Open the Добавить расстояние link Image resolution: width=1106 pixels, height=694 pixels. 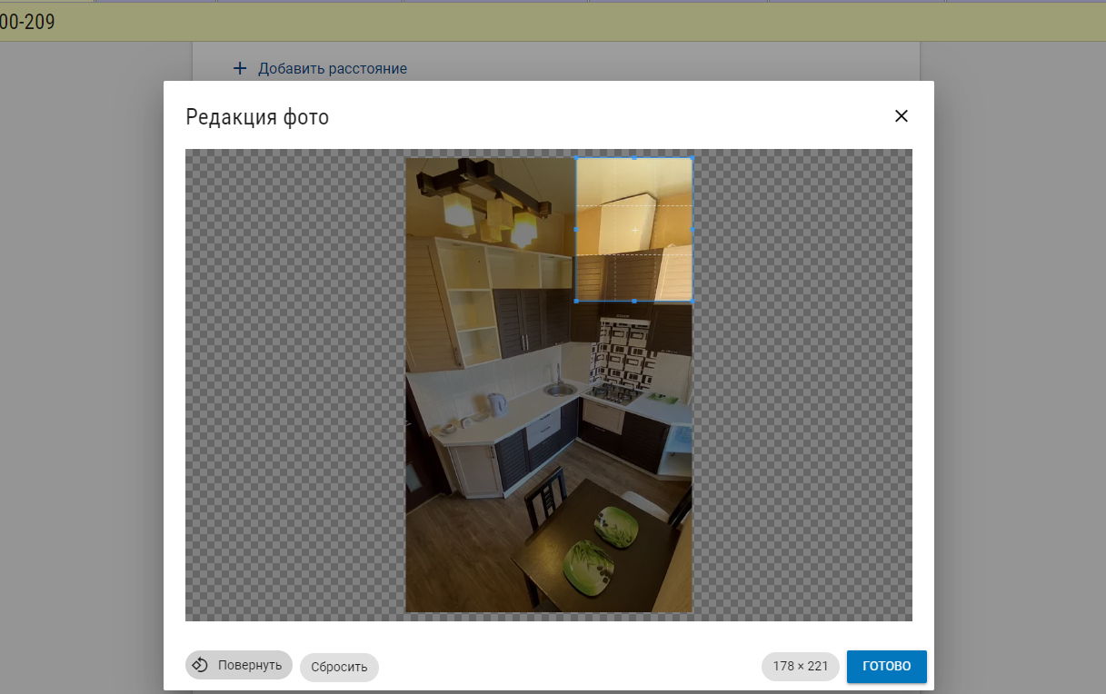[333, 68]
